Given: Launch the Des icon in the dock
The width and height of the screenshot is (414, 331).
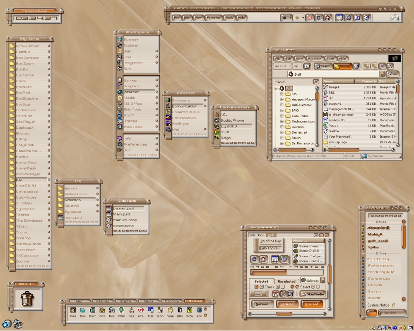Looking at the screenshot, I should pyautogui.click(x=131, y=310).
